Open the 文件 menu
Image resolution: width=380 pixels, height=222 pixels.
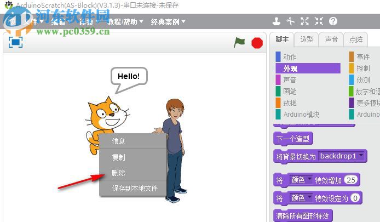(x=34, y=22)
